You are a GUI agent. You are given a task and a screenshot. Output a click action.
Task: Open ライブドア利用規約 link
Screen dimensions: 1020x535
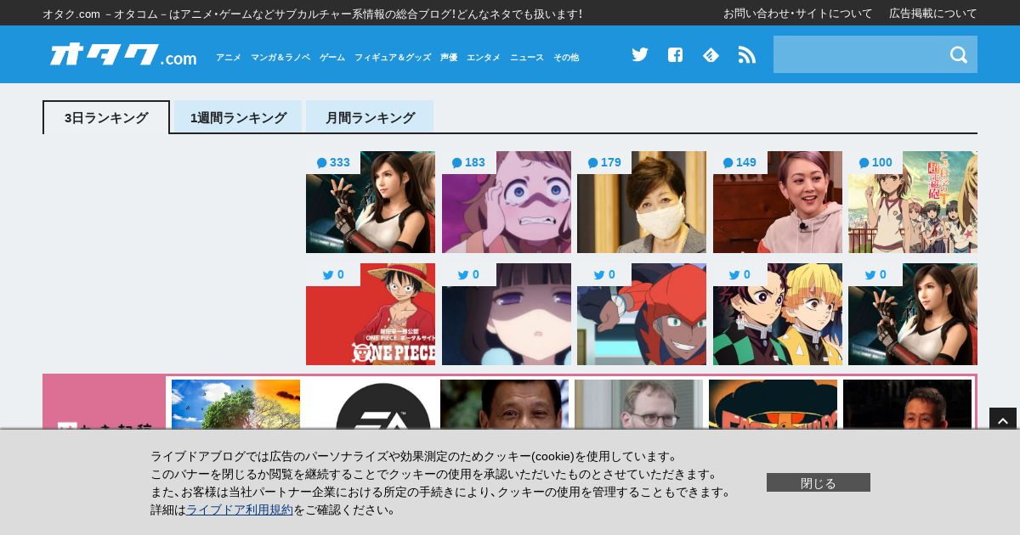coord(239,510)
